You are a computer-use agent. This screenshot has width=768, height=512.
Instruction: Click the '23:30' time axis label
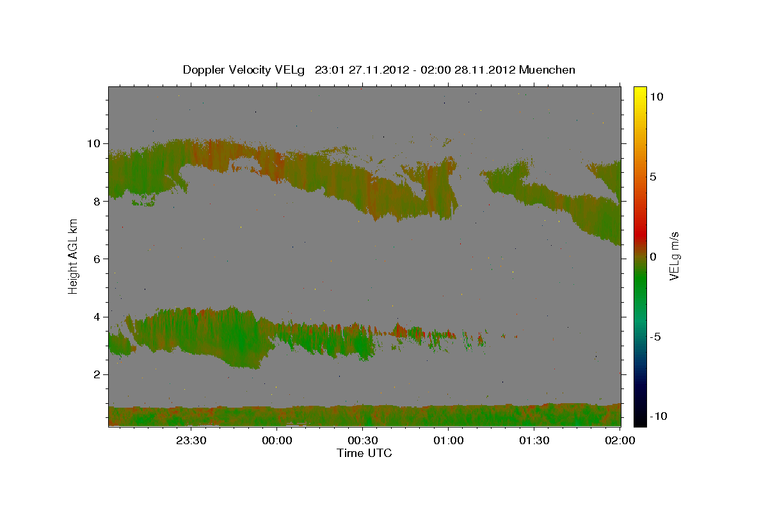click(x=191, y=440)
